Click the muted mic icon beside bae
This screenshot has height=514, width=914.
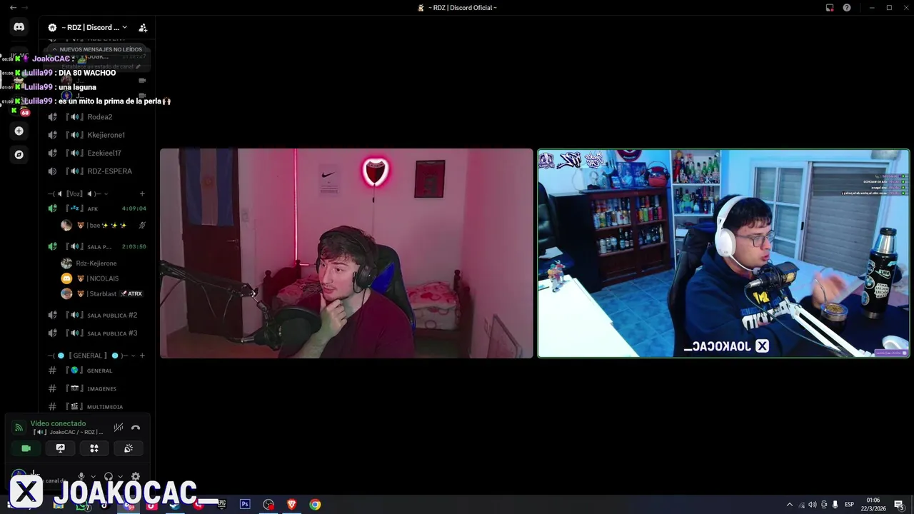(142, 225)
